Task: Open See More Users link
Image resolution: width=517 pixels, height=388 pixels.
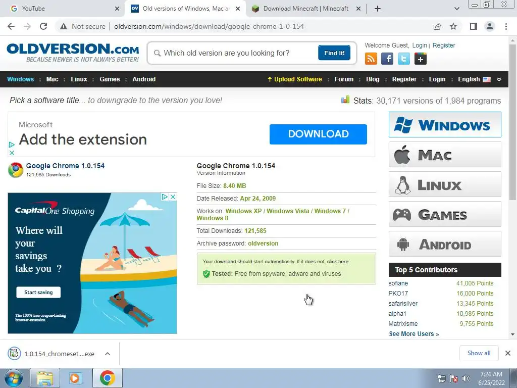Action: click(414, 334)
